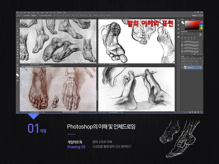
Task: Select the fourth brush stroke preset
Action: coord(191,51)
